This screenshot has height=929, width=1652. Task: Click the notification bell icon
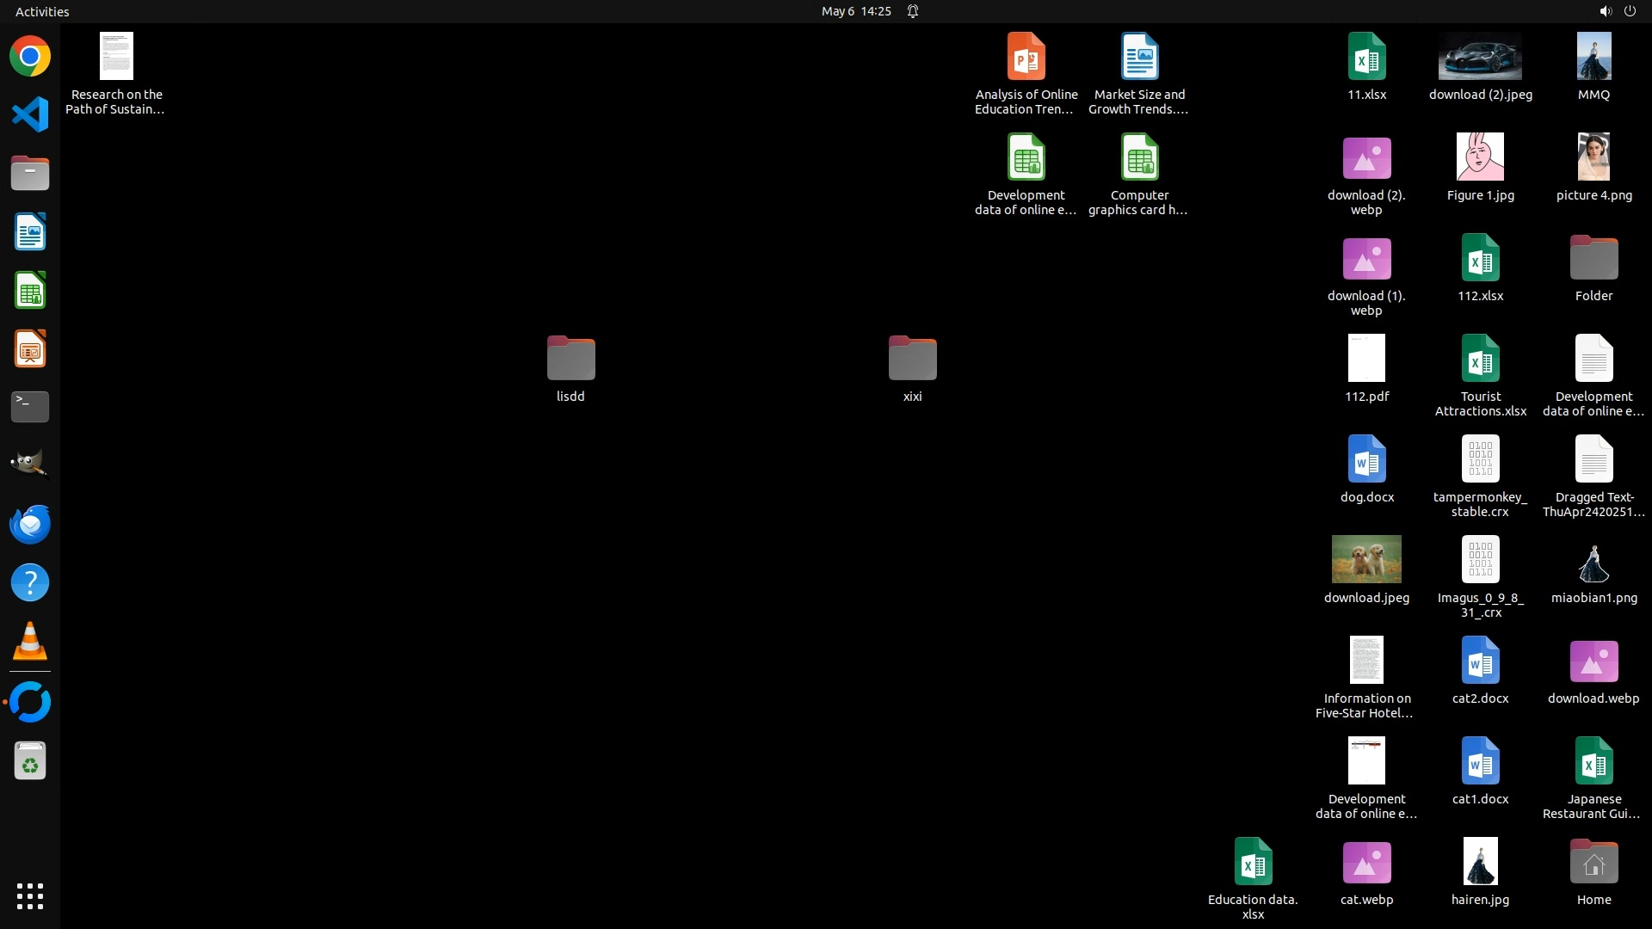tap(913, 11)
